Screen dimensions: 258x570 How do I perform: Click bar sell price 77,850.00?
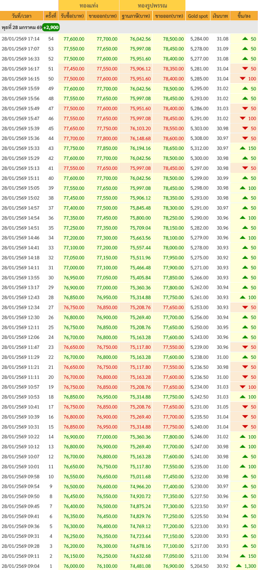(107, 148)
